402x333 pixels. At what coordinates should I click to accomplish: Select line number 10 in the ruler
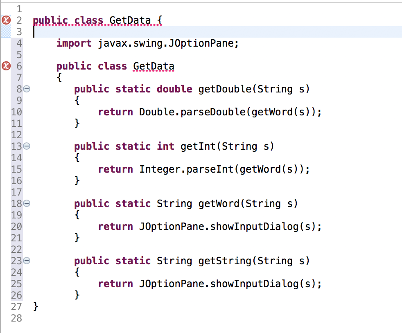point(16,112)
